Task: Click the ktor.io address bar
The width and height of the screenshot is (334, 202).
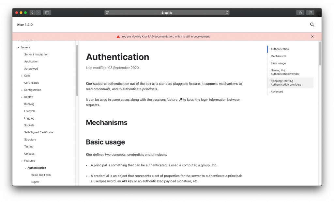Action: 167,13
